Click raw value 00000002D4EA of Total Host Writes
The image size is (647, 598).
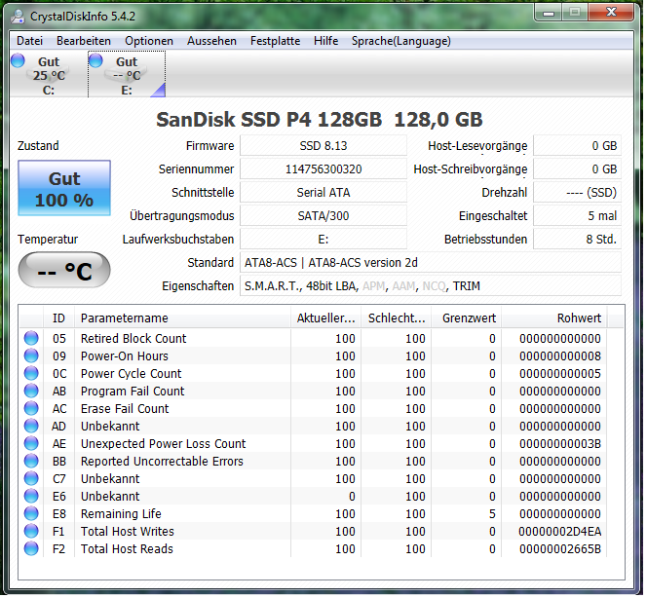click(x=560, y=531)
